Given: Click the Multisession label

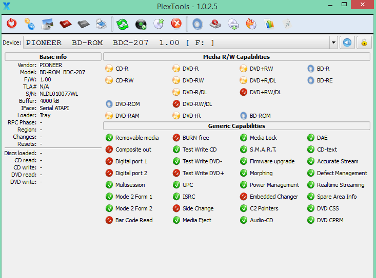Looking at the screenshot, I should click(130, 185).
